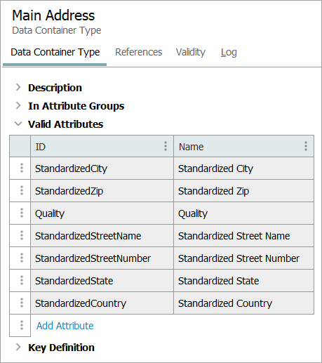The width and height of the screenshot is (322, 363).
Task: Open the Log tab
Action: 229,53
